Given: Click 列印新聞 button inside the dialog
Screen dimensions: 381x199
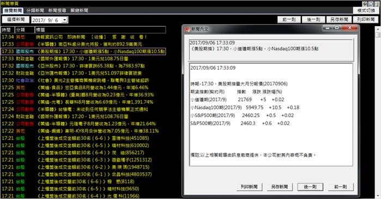Looking at the screenshot, I should (x=249, y=186).
